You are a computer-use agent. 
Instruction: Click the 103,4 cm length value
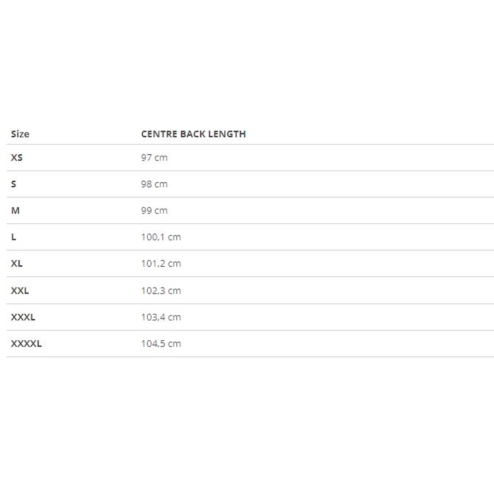coord(161,317)
